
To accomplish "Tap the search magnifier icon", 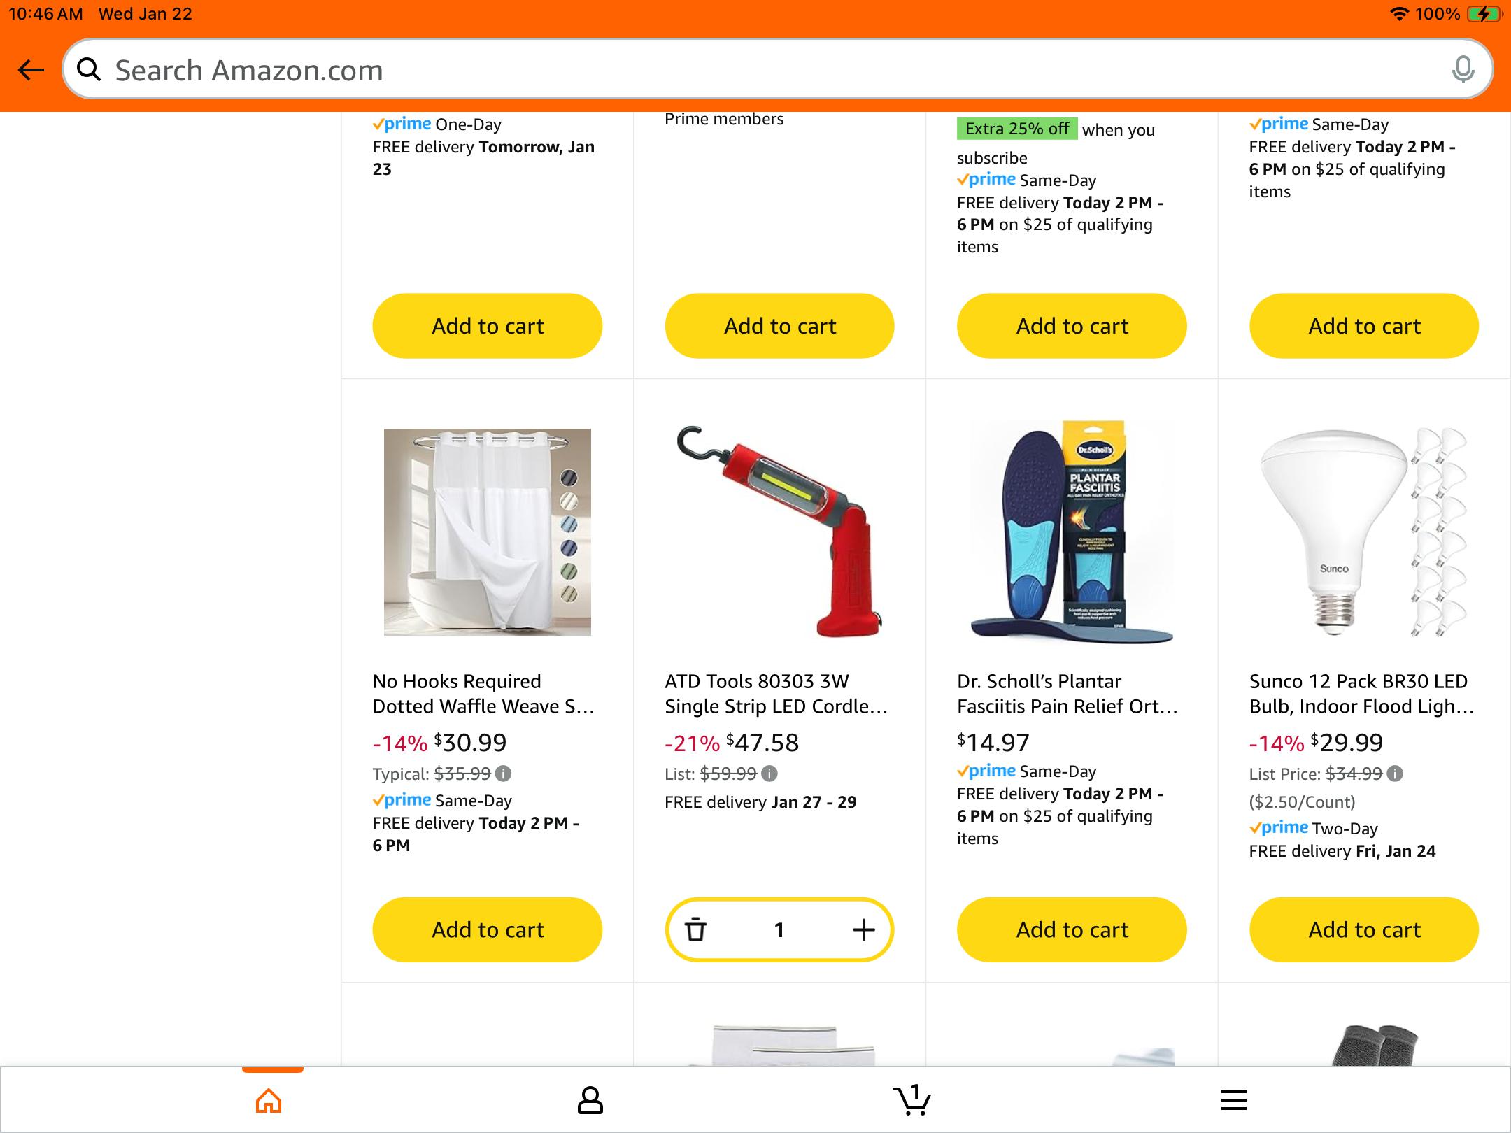I will click(89, 70).
